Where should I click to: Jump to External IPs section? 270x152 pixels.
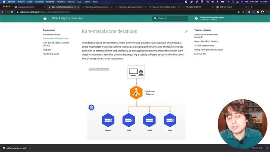200,54
